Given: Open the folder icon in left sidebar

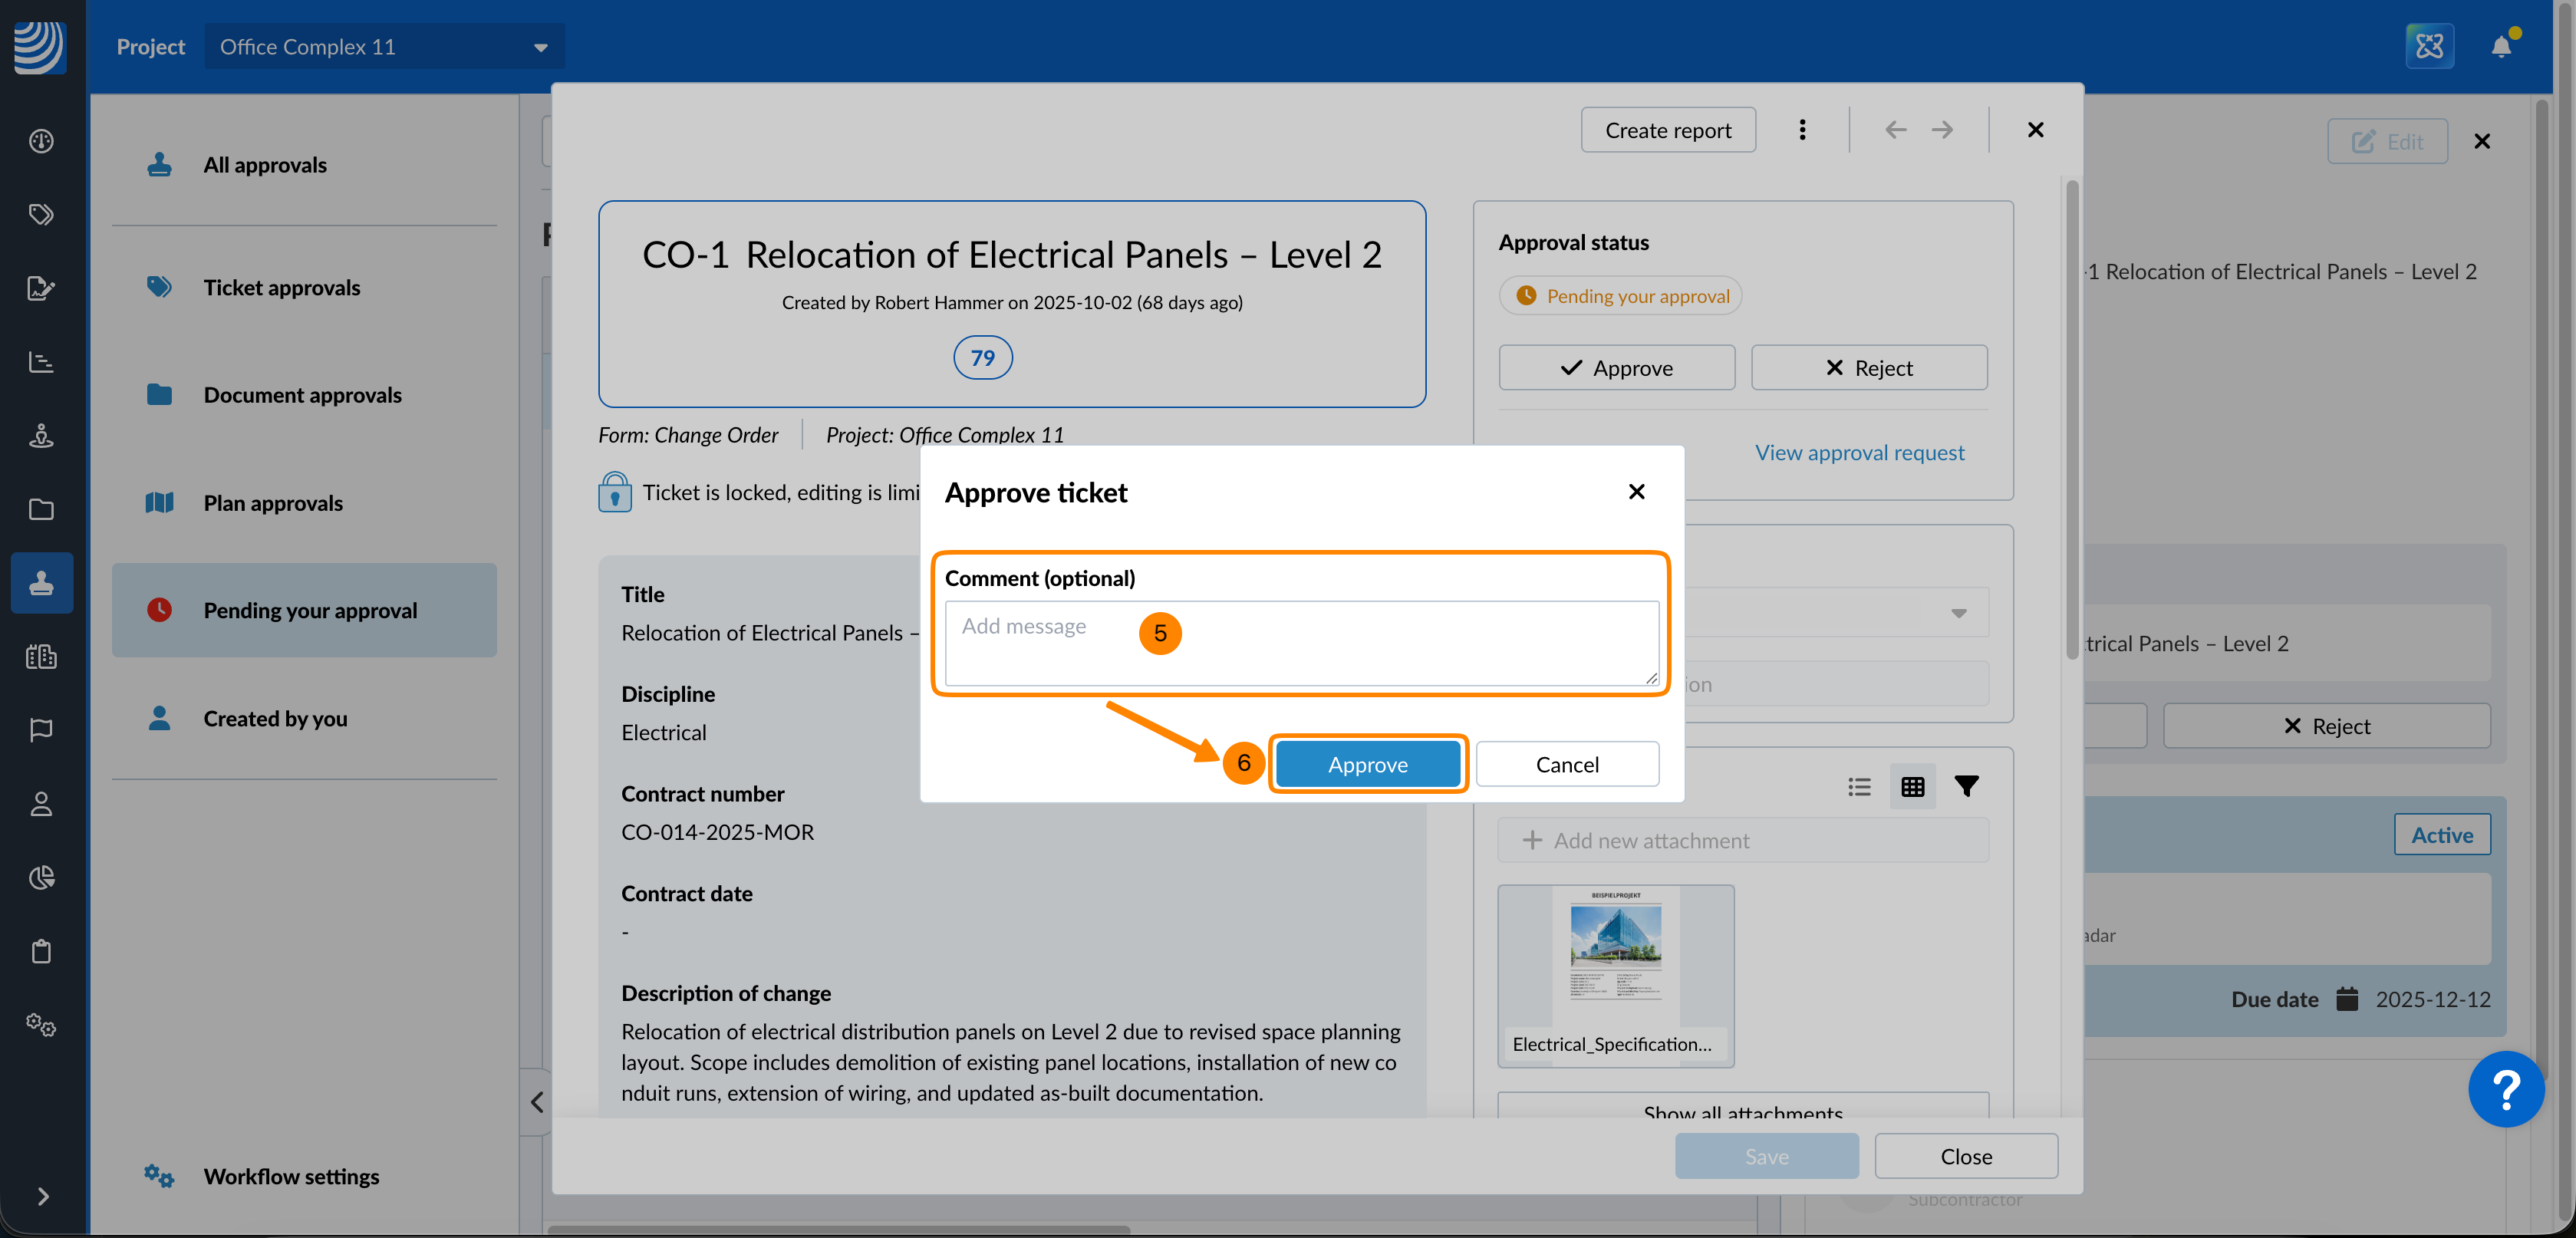Looking at the screenshot, I should coord(41,509).
